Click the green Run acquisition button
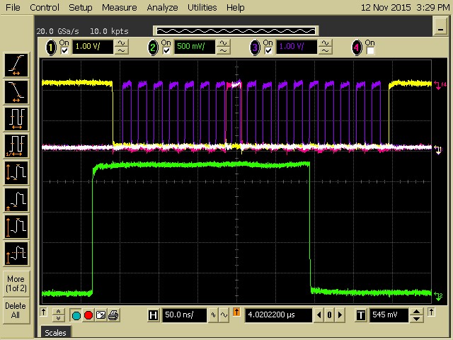 tap(76, 314)
